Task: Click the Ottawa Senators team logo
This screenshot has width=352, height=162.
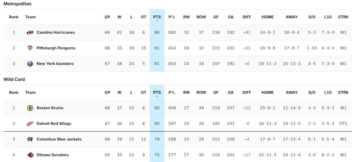Action: [30, 155]
